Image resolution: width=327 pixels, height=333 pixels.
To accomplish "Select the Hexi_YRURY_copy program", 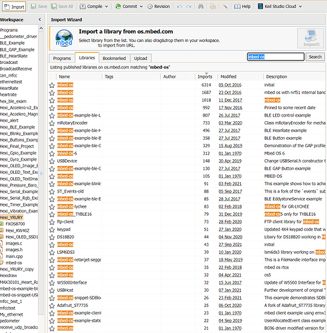I will (17, 269).
